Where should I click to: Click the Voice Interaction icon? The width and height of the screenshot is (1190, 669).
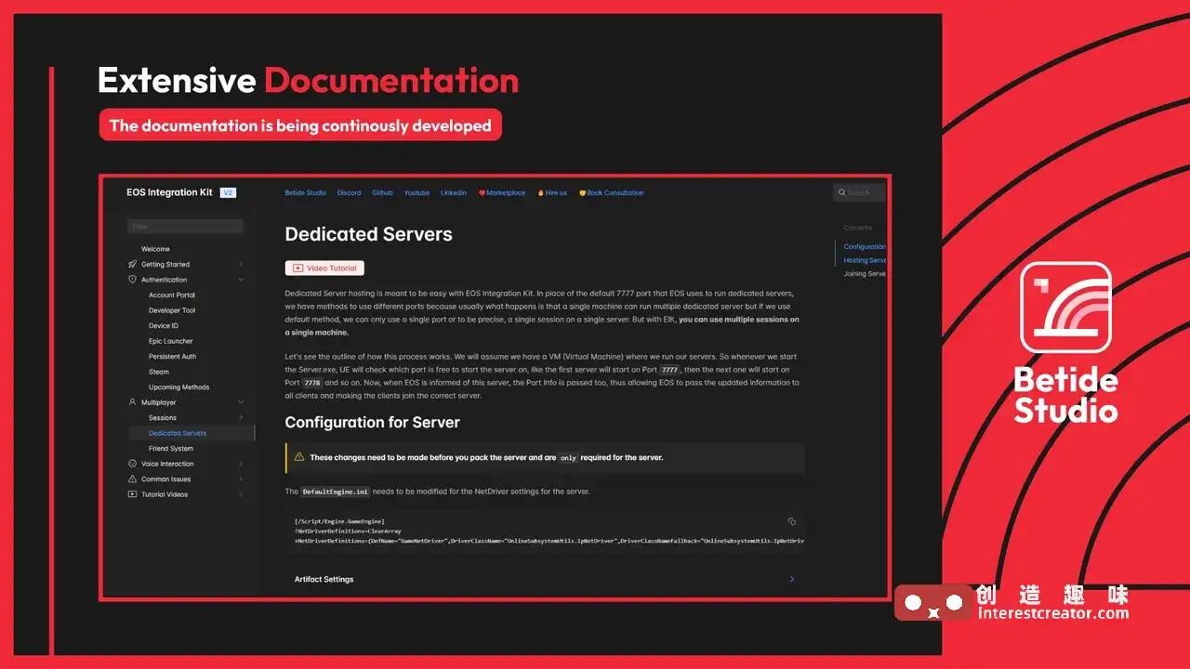coord(132,464)
